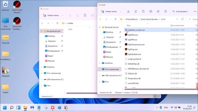Open Desktop in 5.2.0 window sidebar
Viewport: 198px width, 111px height.
coord(110,32)
